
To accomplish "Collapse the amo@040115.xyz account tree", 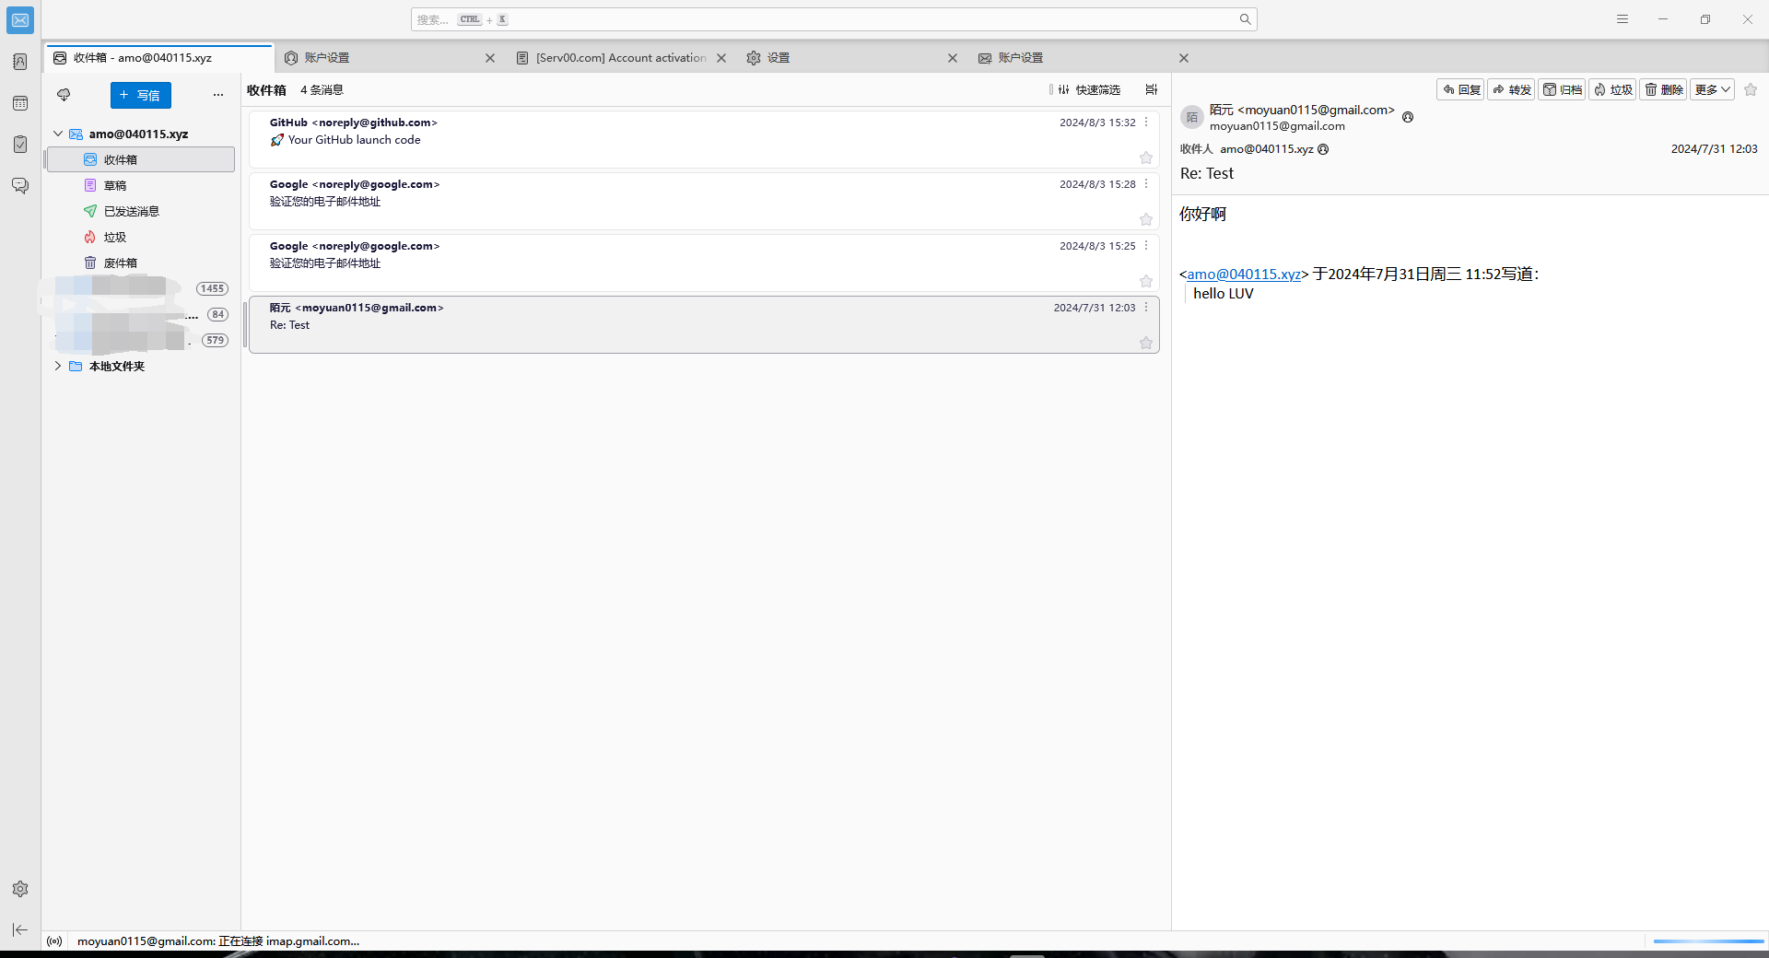I will tap(58, 134).
